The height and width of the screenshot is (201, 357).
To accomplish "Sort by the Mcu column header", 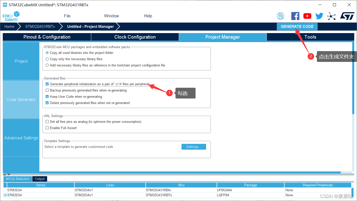I will pos(181,185).
